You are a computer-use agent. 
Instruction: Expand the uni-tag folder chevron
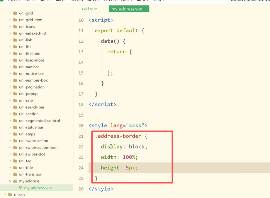[x=10, y=161]
